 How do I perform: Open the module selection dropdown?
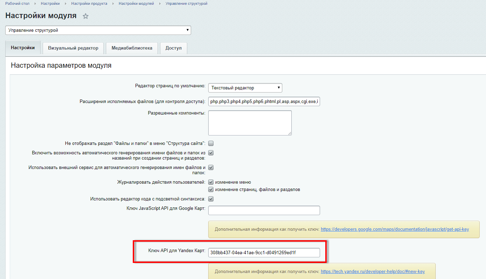pos(98,30)
